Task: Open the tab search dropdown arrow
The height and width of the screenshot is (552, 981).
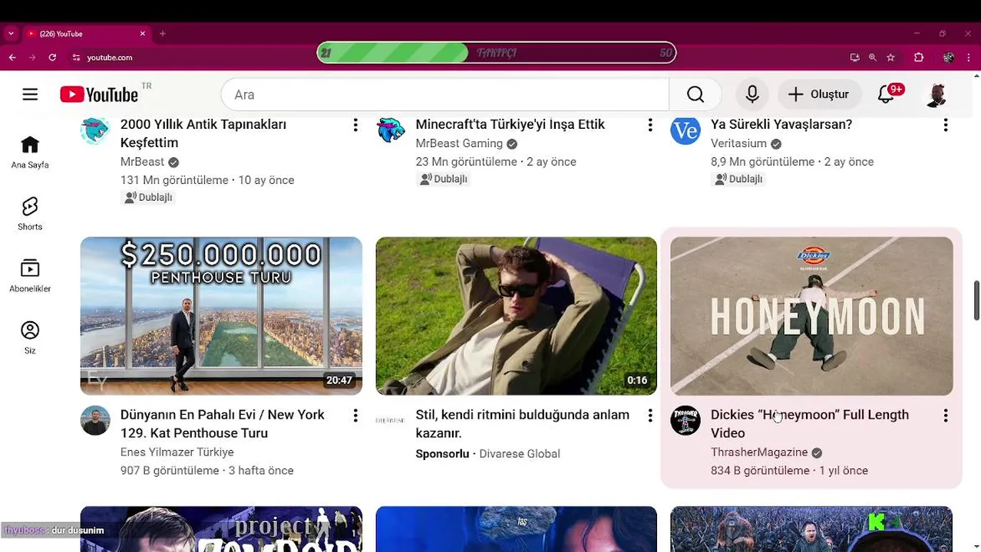Action: coord(11,34)
